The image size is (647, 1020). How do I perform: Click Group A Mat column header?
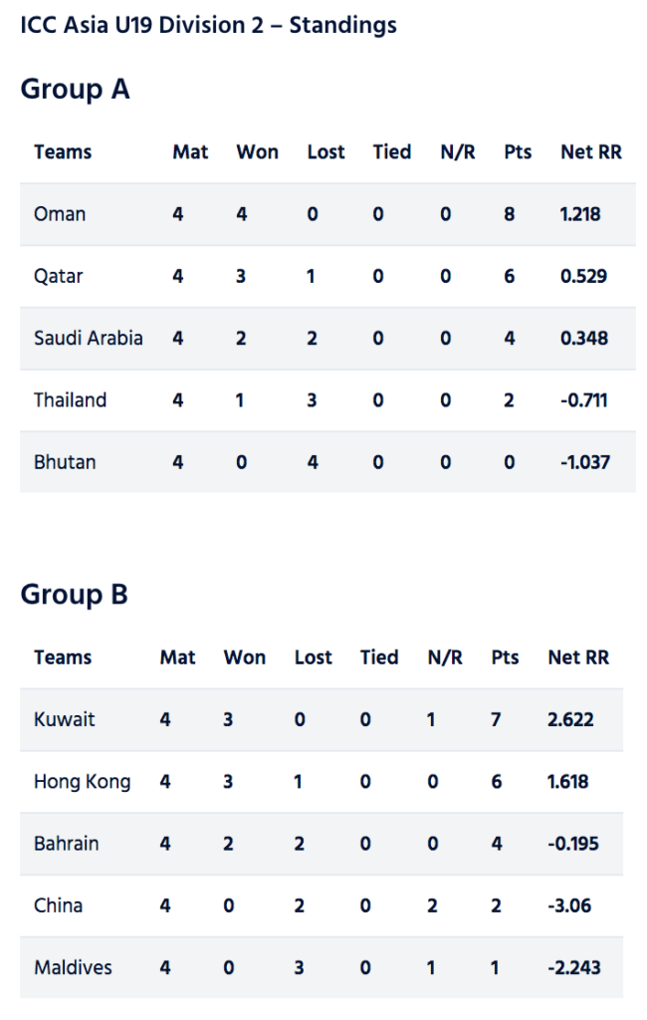190,152
